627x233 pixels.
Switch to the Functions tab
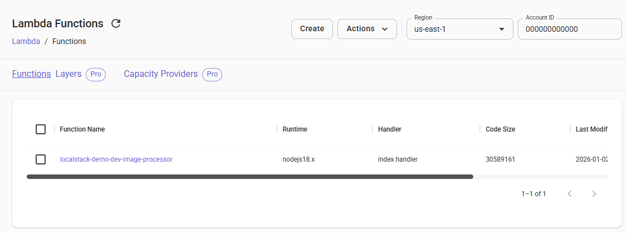click(x=31, y=74)
